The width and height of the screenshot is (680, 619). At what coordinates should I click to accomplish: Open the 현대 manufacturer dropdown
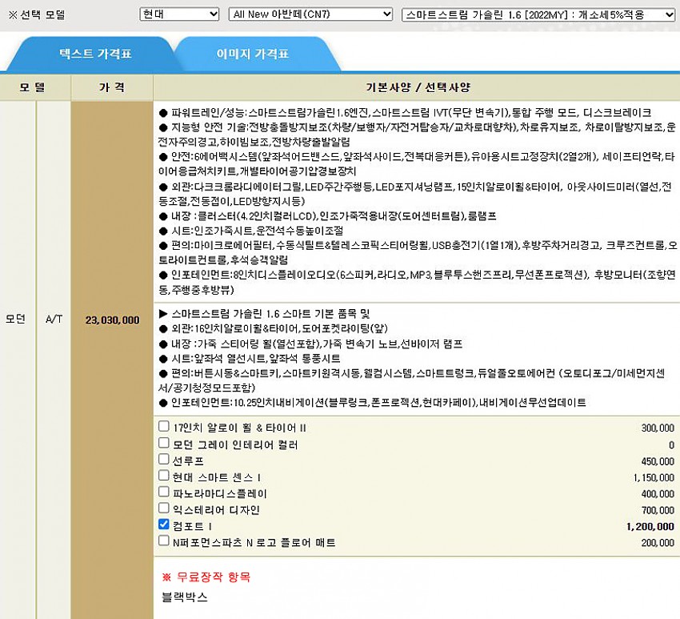click(x=178, y=14)
